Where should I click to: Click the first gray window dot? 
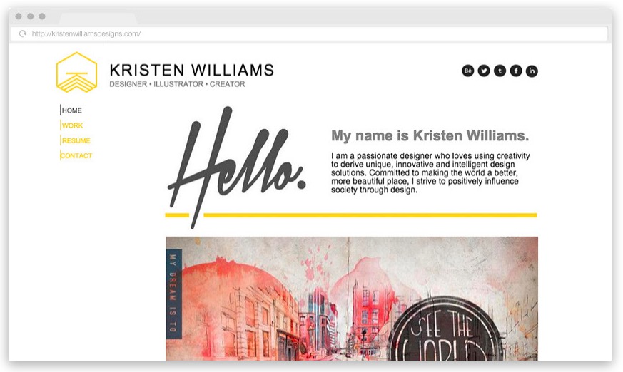tap(19, 16)
